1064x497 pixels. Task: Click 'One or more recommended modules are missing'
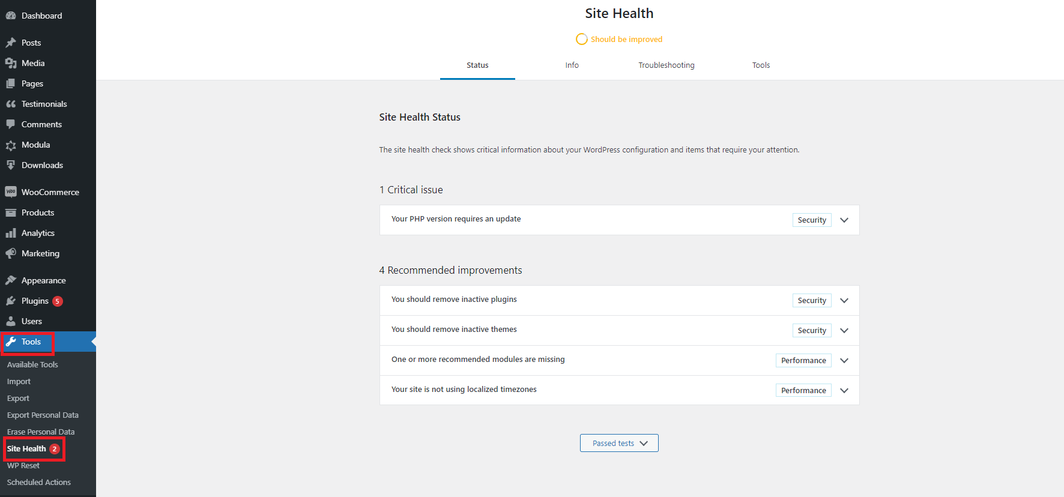(478, 360)
